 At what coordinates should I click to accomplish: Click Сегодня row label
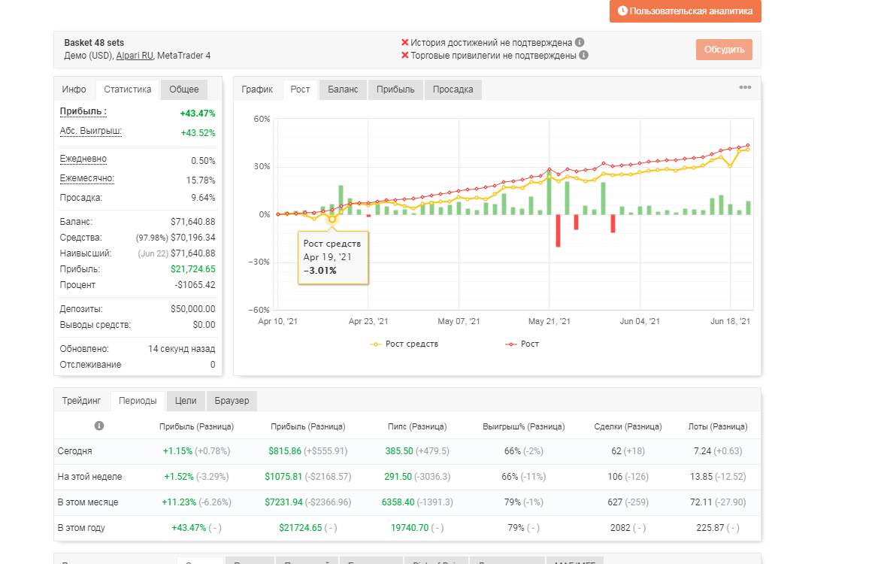click(x=75, y=451)
